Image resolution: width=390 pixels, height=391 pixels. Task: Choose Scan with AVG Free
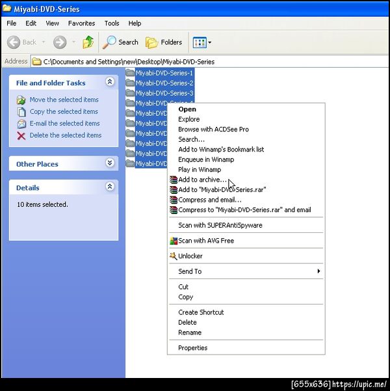(246, 241)
